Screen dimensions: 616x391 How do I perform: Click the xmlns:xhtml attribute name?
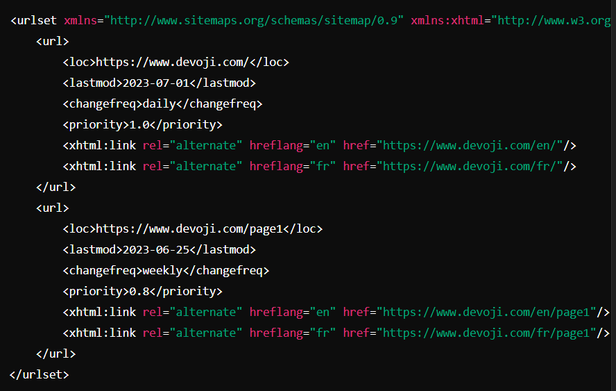[447, 20]
